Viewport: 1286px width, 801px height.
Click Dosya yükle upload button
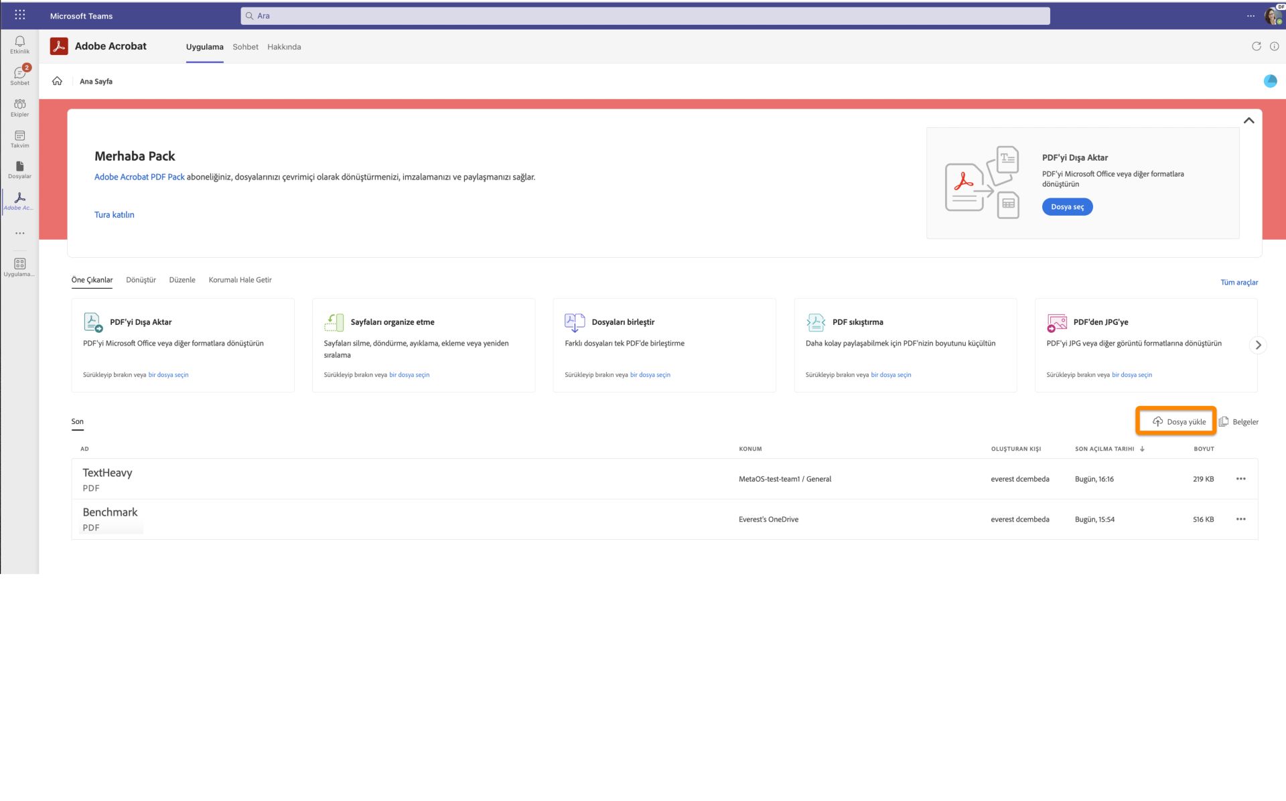[1178, 422]
